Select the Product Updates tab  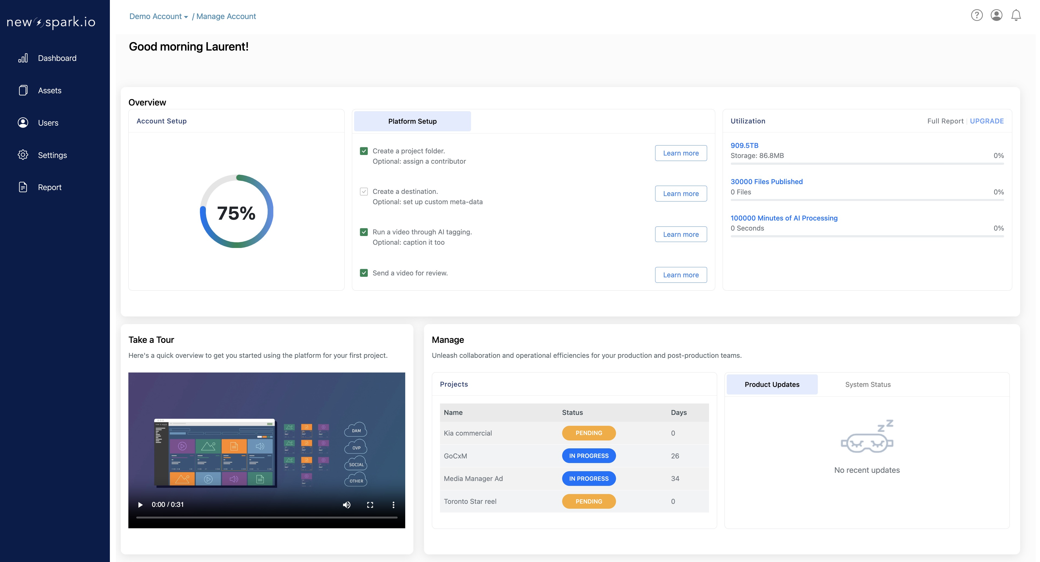click(772, 384)
